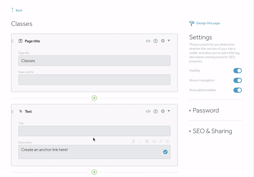This screenshot has height=177, width=254.
Task: Go Back to previous page
Action: coord(17,10)
